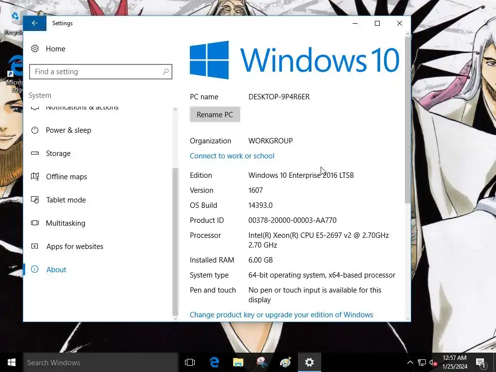This screenshot has width=496, height=372.
Task: Click the muted volume tray icon
Action: pyautogui.click(x=433, y=362)
